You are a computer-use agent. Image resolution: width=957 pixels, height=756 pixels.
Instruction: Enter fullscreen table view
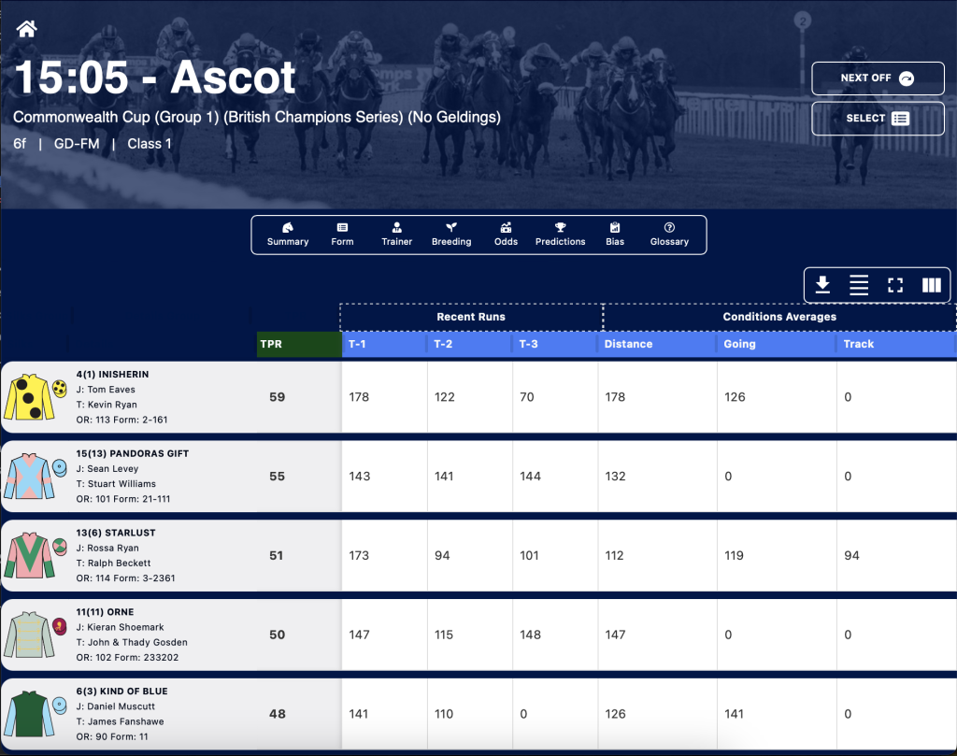click(894, 285)
